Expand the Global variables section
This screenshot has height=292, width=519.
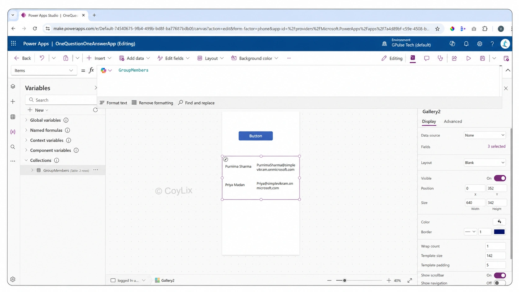coord(26,120)
